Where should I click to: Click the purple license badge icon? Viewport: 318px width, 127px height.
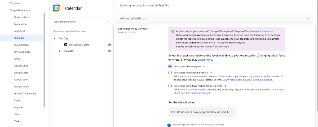pos(173,31)
